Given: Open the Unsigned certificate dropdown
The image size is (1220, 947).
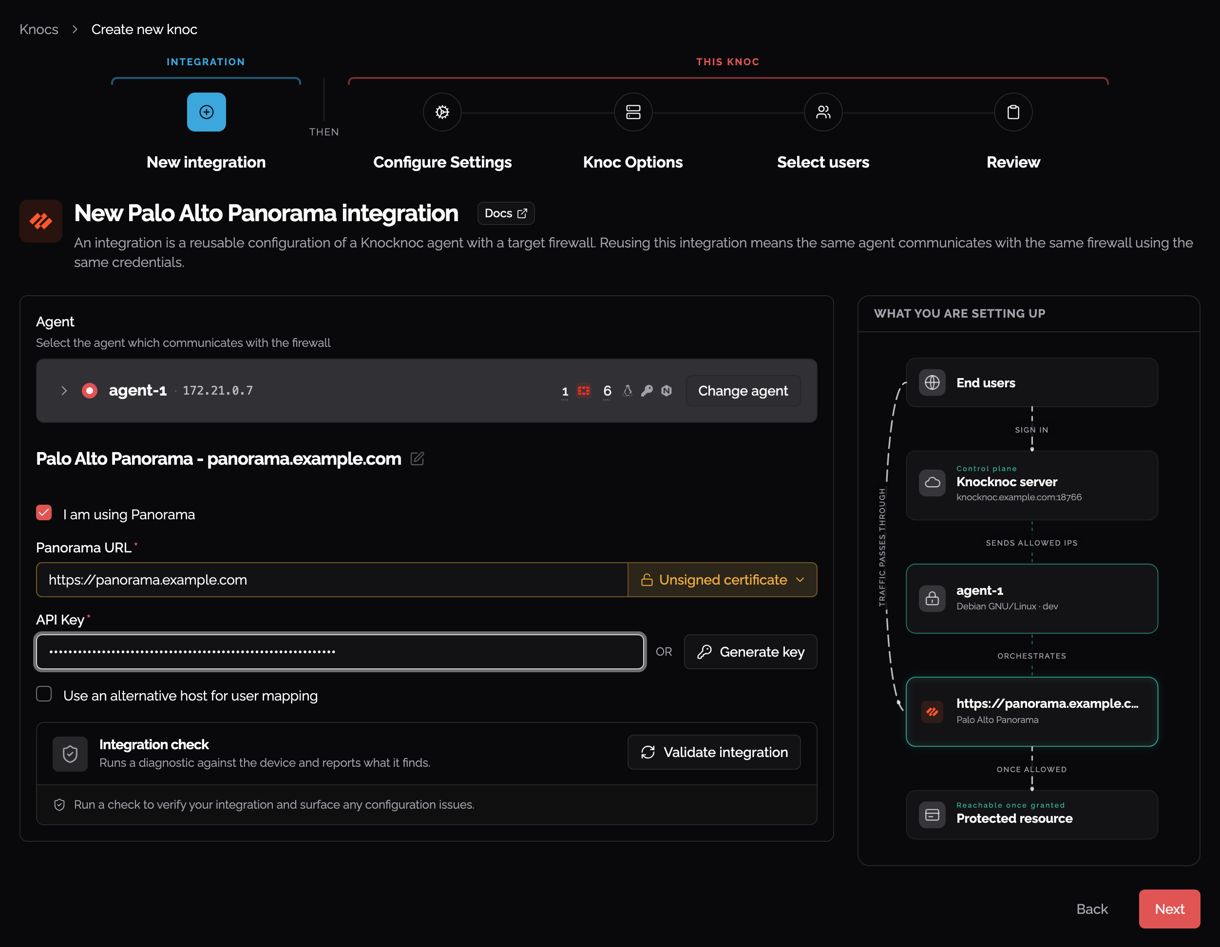Looking at the screenshot, I should pyautogui.click(x=722, y=580).
